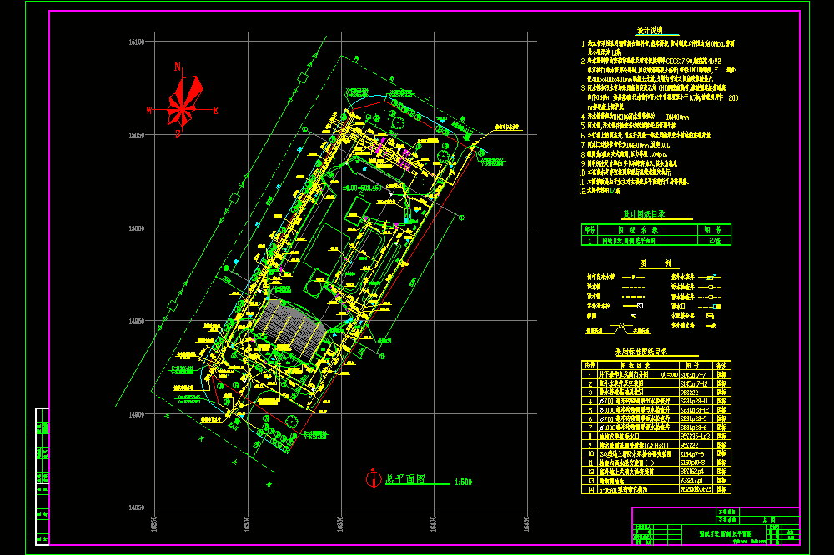Click the 总平面图 drawing title text

click(405, 479)
